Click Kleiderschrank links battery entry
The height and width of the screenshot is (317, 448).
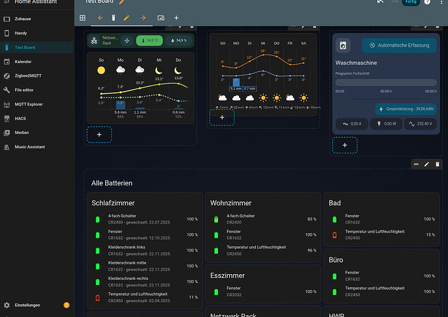(x=145, y=250)
